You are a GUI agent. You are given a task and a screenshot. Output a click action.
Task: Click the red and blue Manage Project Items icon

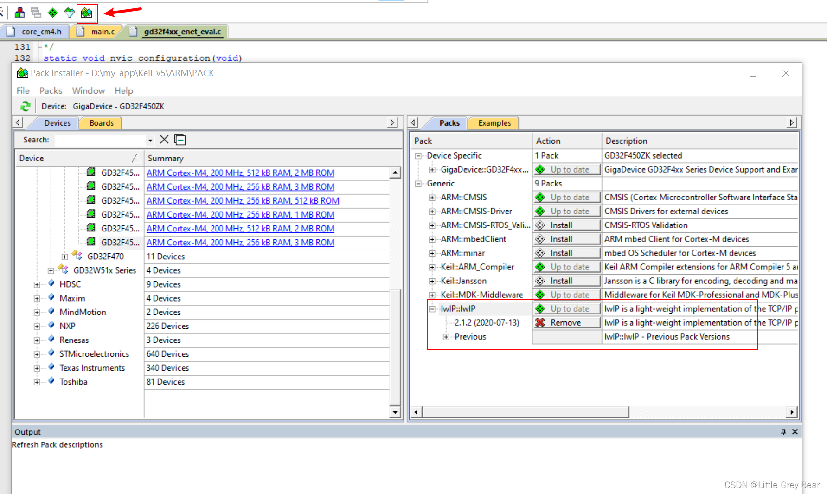click(19, 13)
